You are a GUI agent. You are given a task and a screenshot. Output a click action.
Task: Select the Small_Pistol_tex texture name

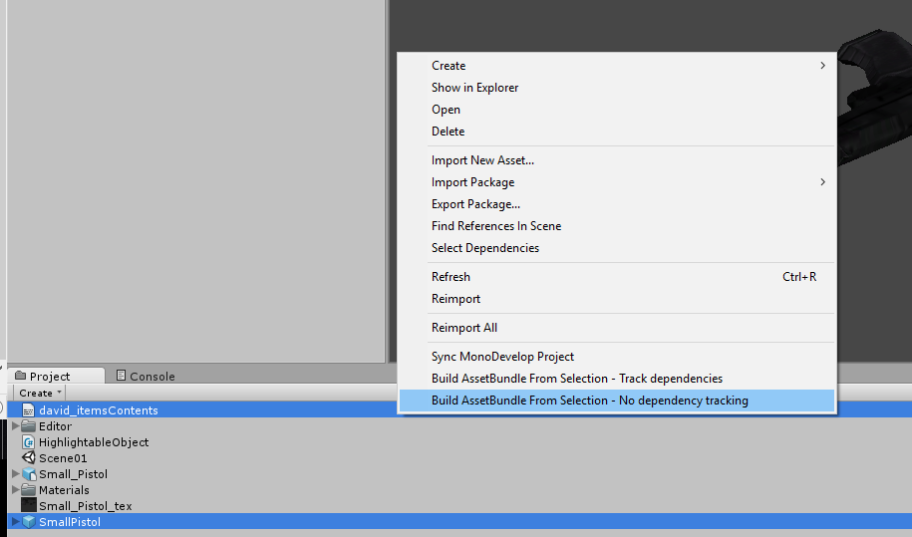86,506
